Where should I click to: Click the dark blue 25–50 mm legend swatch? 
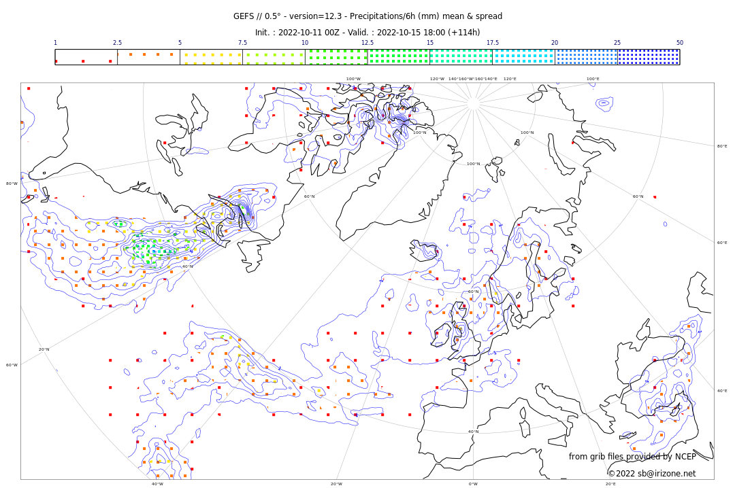649,57
